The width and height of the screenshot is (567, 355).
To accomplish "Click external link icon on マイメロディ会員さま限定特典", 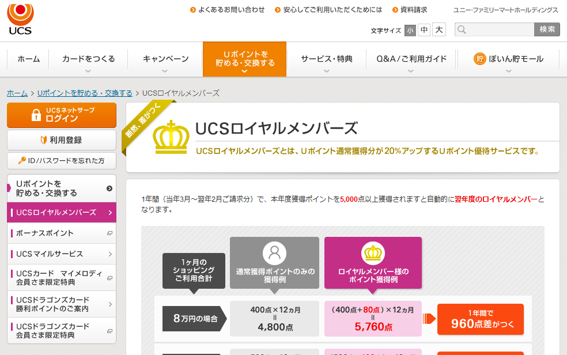I will pyautogui.click(x=109, y=278).
